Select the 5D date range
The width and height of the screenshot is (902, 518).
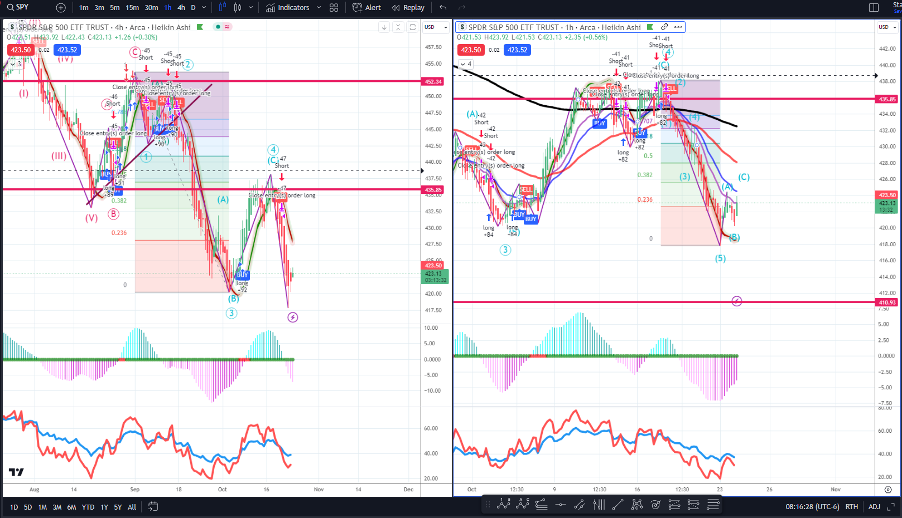pos(28,507)
